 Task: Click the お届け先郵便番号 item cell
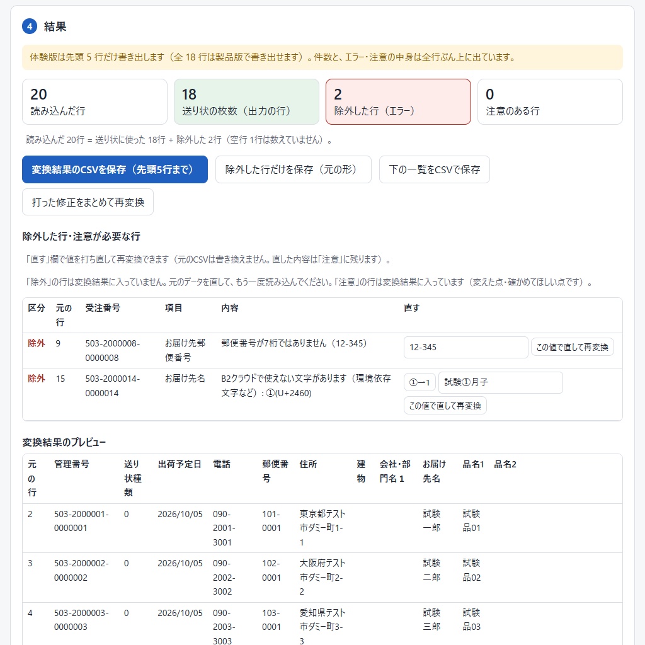(185, 350)
